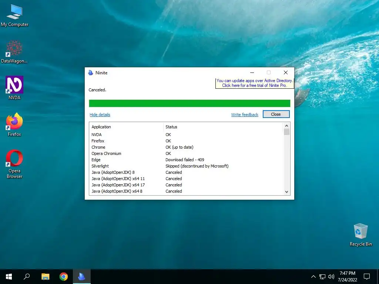Screen dimensions: 379x284
Task: Open File Explorer from the taskbar
Action: pyautogui.click(x=45, y=277)
